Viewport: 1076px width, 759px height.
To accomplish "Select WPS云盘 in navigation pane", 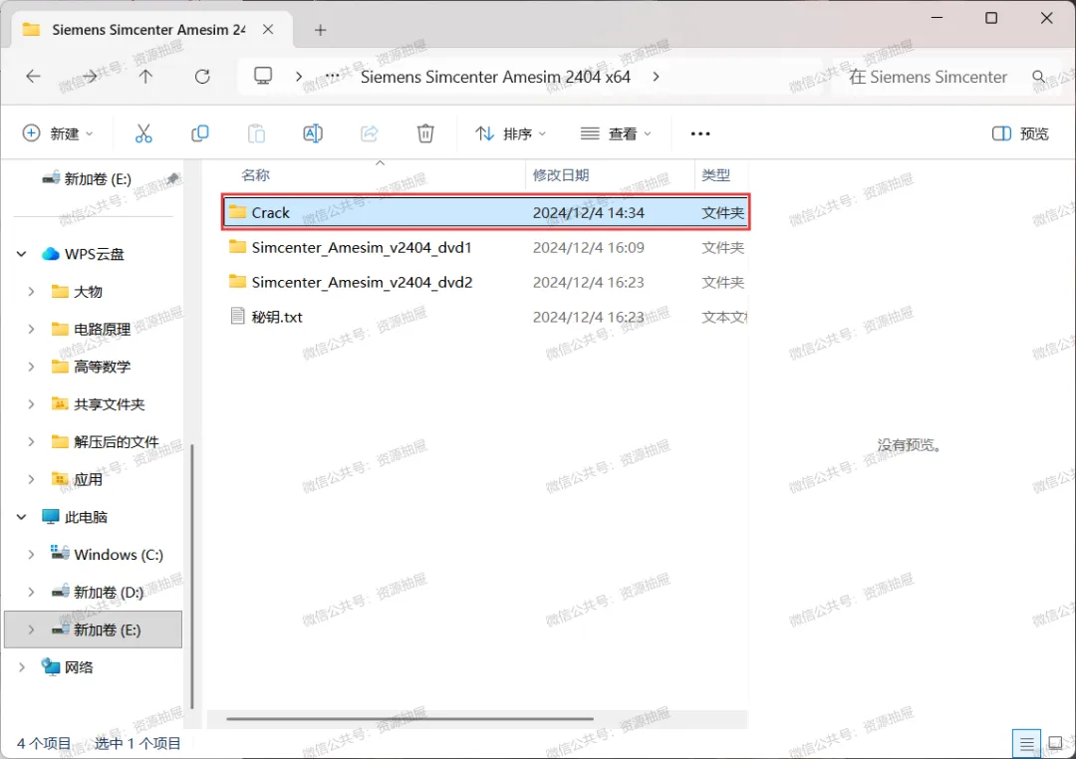I will (x=94, y=254).
